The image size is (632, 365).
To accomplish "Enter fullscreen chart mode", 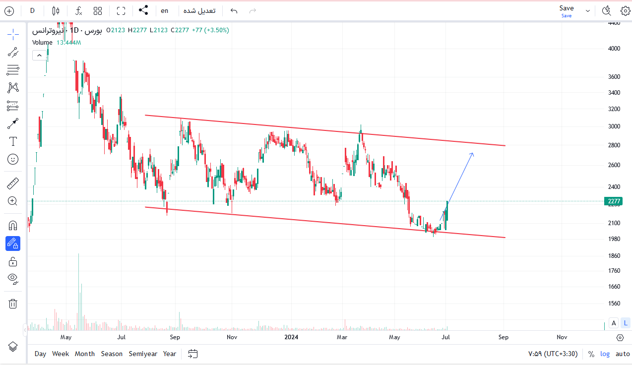I will [121, 11].
